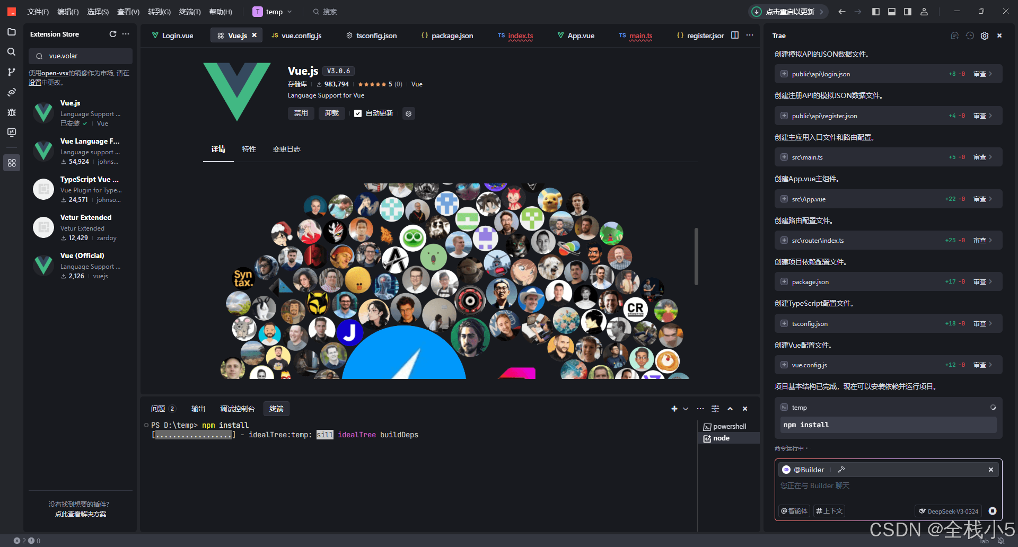Open the Terminal menu

pyautogui.click(x=190, y=12)
